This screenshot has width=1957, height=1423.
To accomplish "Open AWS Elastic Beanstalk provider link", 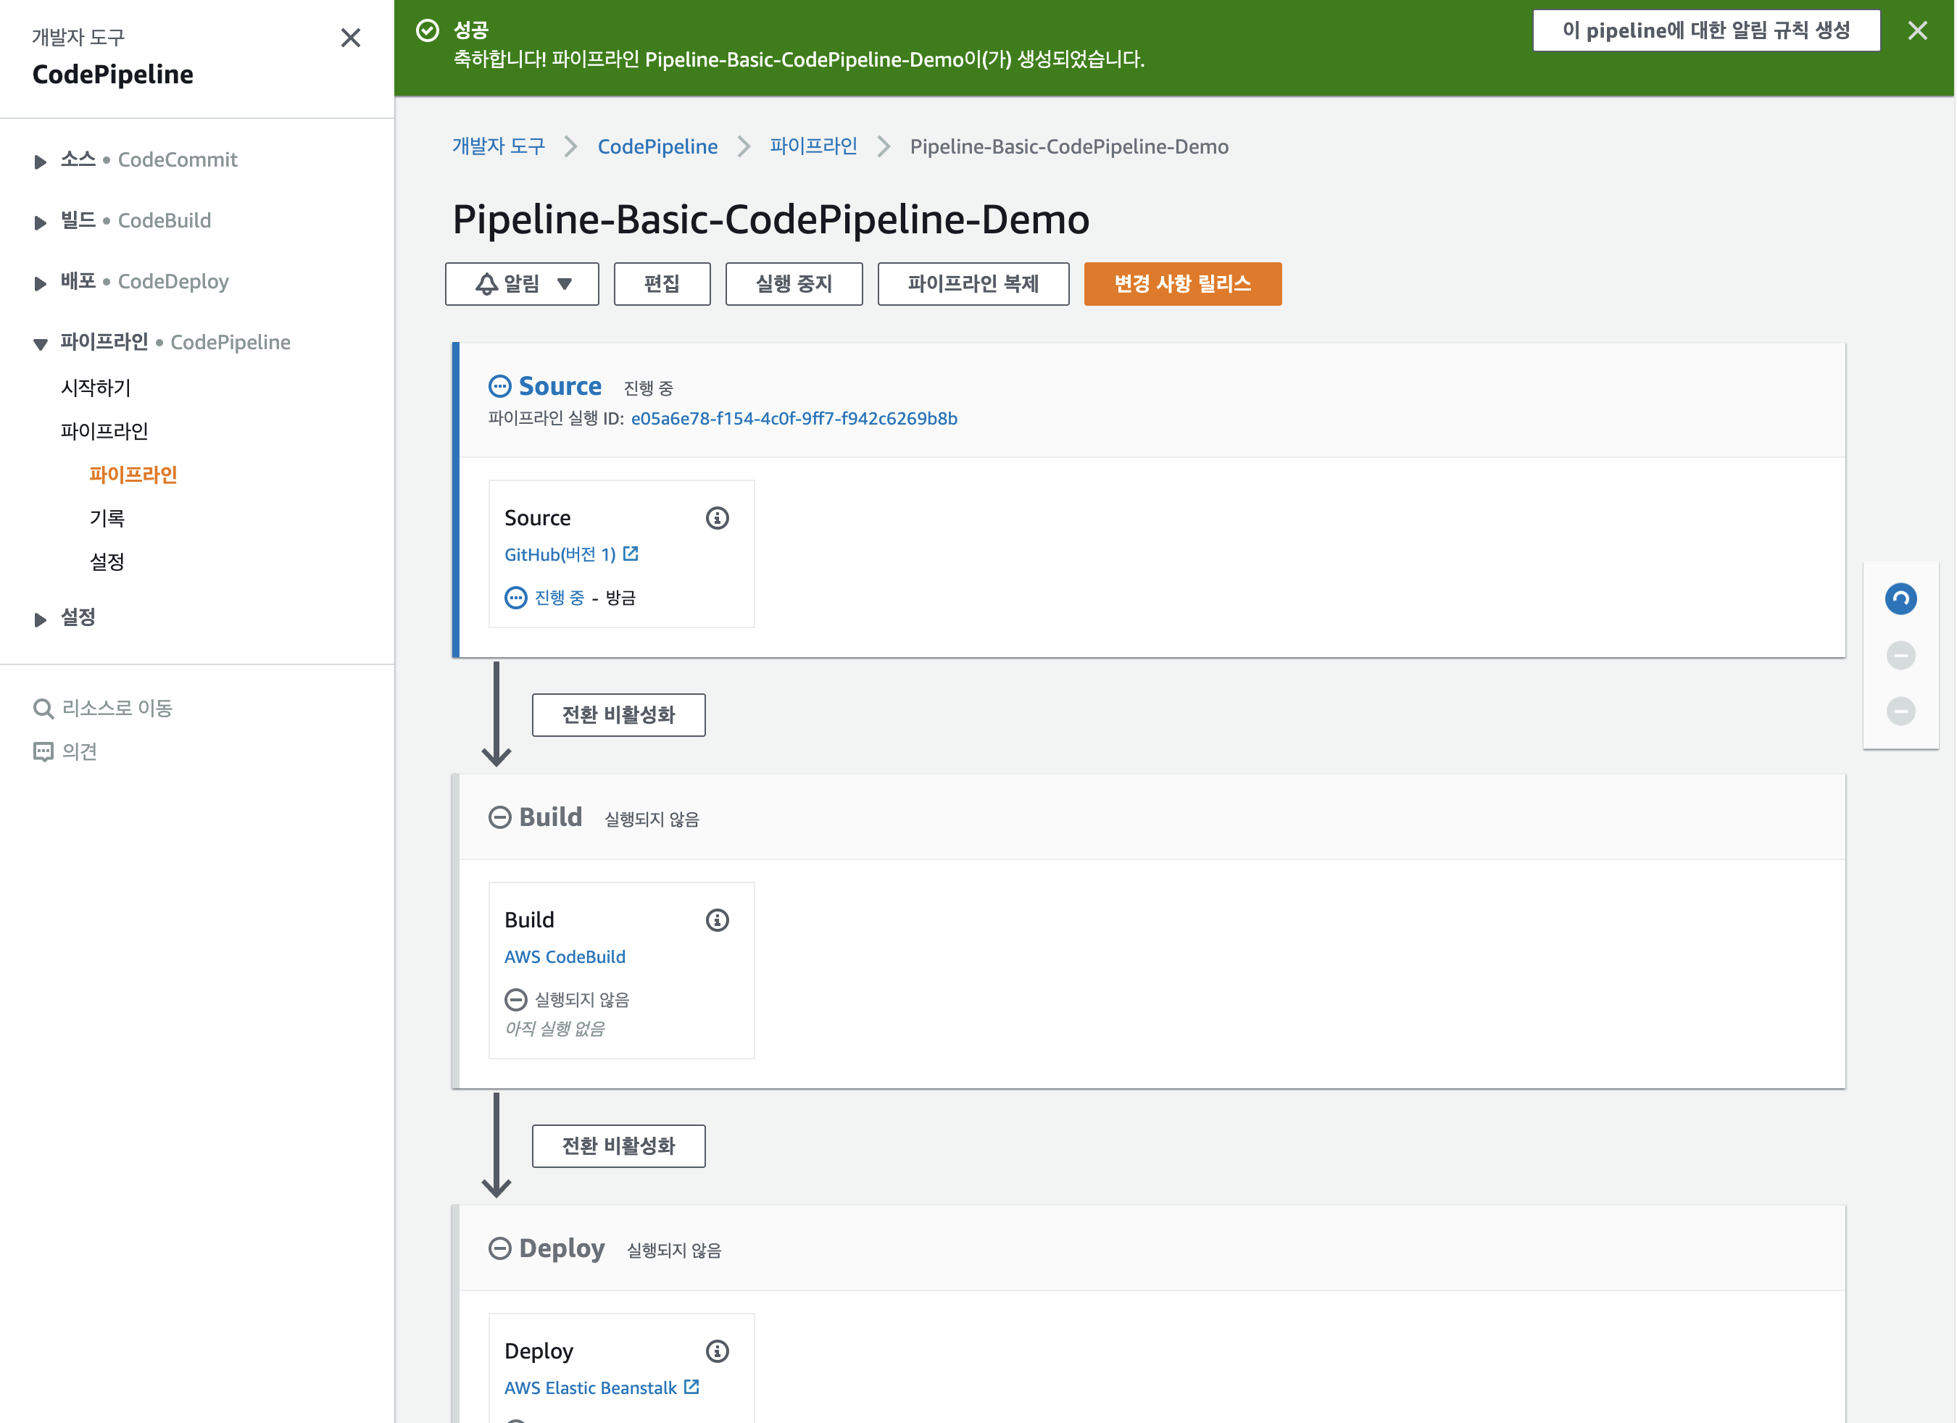I will click(591, 1387).
